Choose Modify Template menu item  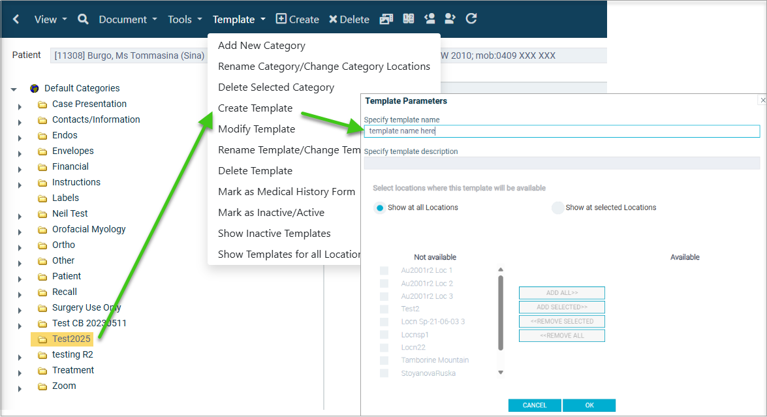tap(257, 129)
